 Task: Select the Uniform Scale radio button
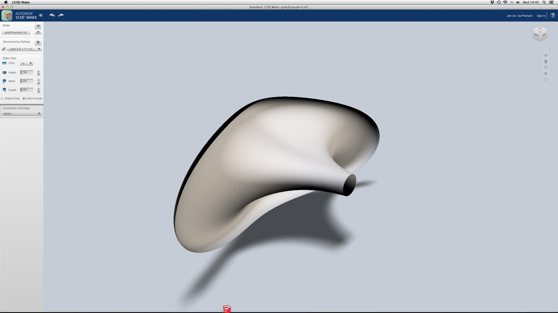click(24, 98)
